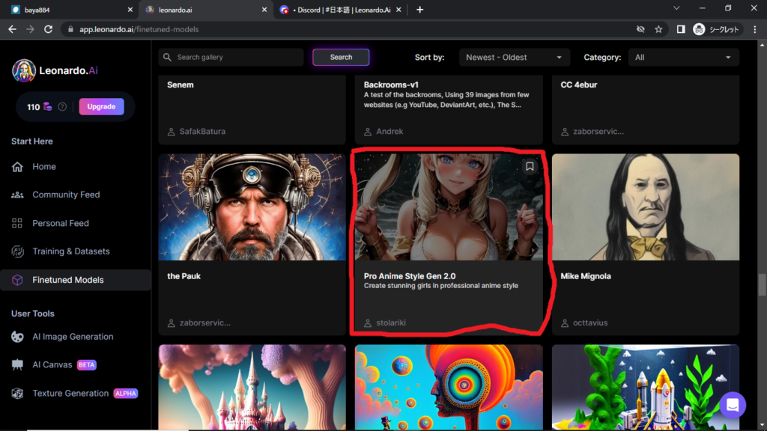Click the Search button
This screenshot has height=431, width=767.
[341, 58]
